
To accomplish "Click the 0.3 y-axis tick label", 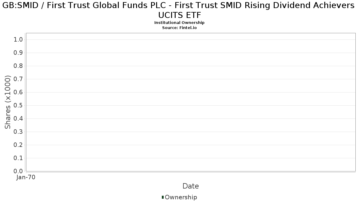I will click(x=18, y=132).
